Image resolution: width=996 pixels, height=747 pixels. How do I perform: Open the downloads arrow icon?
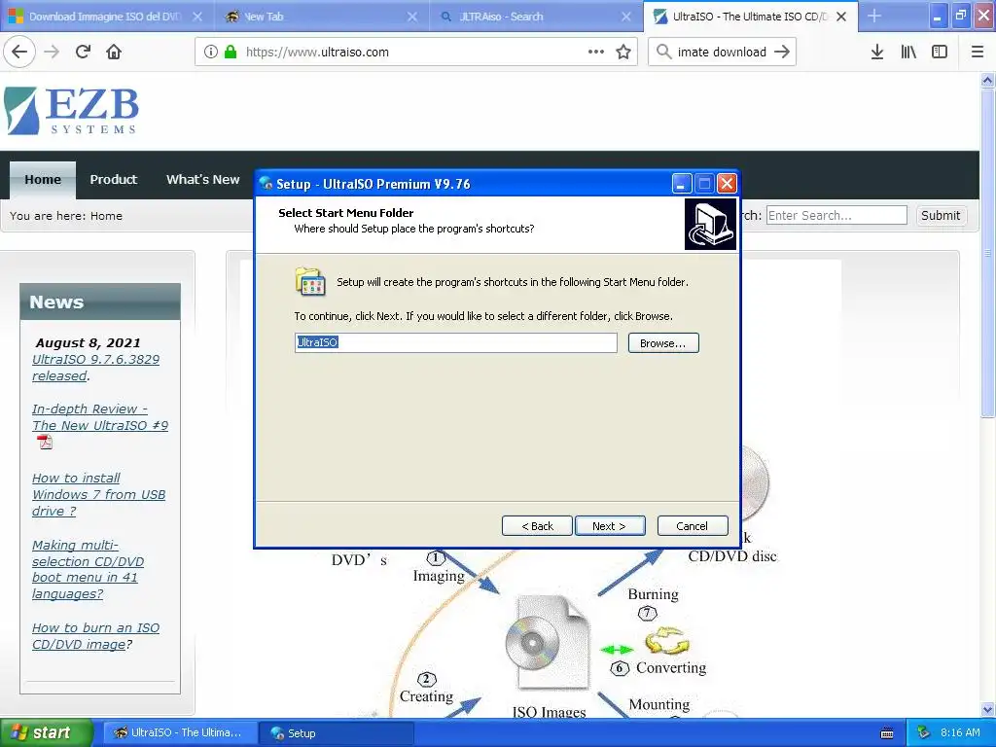click(877, 53)
